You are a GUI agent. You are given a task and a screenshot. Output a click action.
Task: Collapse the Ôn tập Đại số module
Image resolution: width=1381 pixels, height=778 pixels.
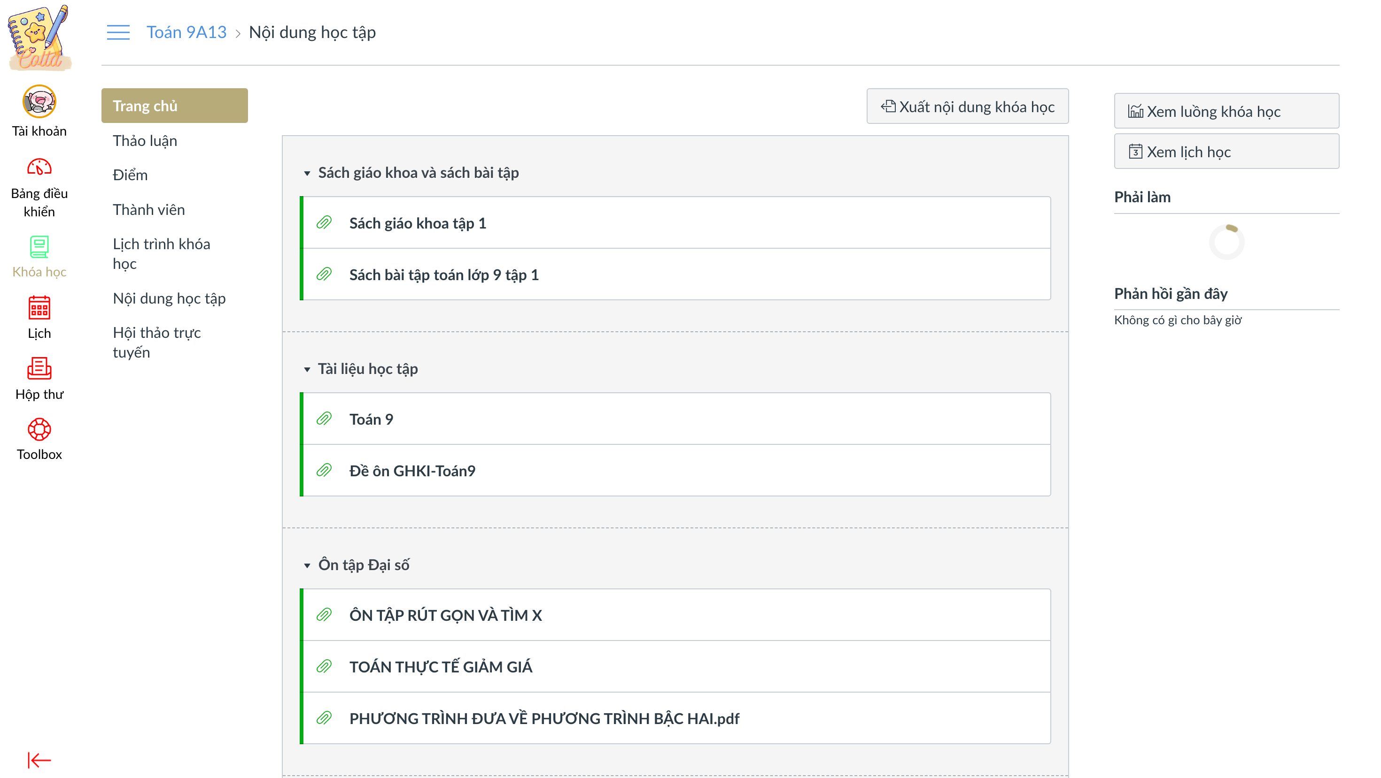[x=307, y=565]
